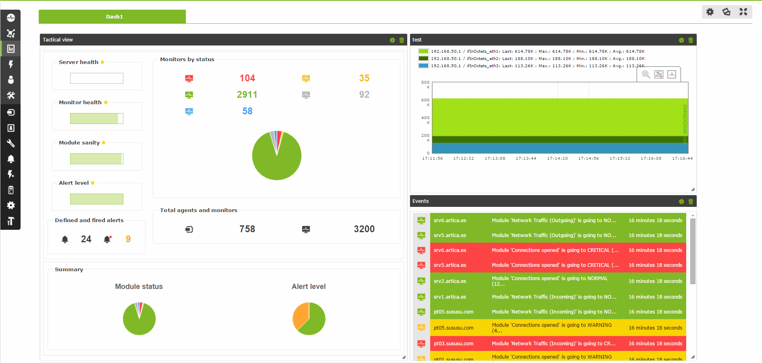The image size is (762, 363).
Task: Delete the test graph widget via trash icon
Action: click(x=690, y=40)
